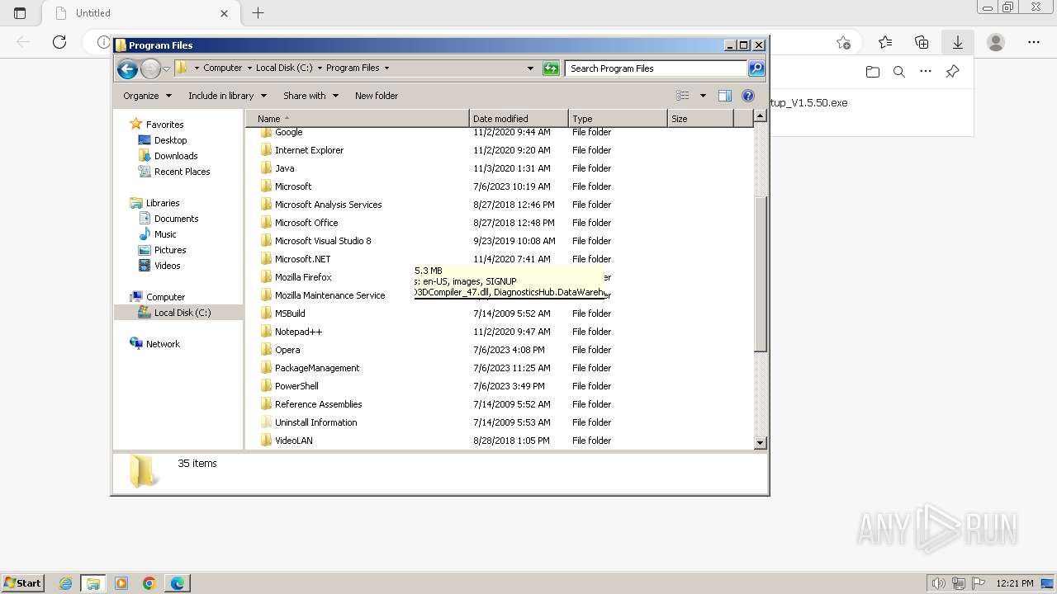The image size is (1057, 594).
Task: Pin the Downloads panel
Action: point(952,72)
